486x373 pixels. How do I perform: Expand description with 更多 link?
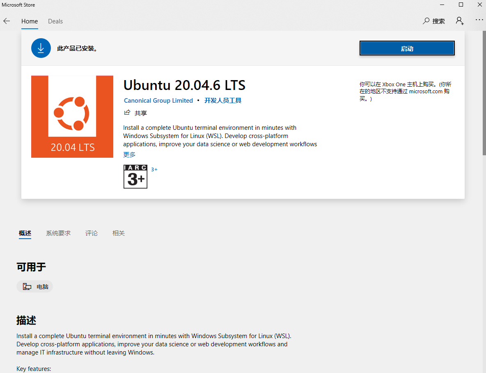129,154
